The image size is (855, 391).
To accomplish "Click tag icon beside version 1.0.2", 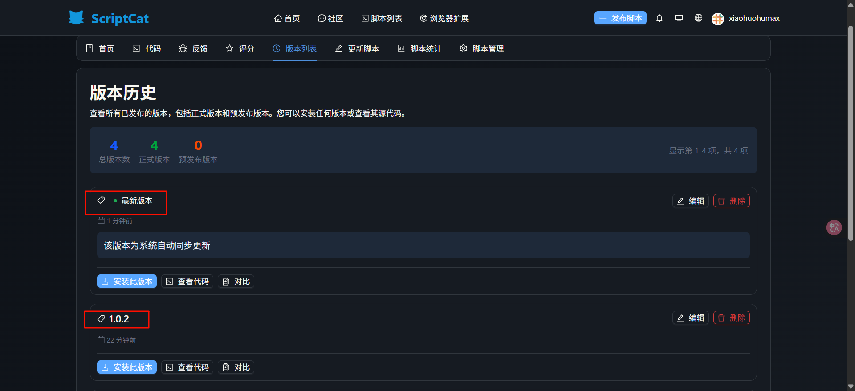I will coord(101,319).
